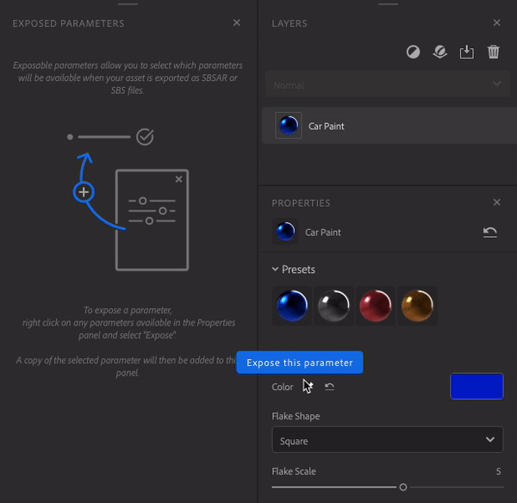Viewport: 517px width, 503px height.
Task: Delete layer with the trash icon
Action: [493, 52]
